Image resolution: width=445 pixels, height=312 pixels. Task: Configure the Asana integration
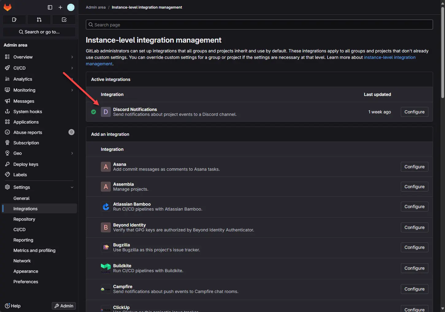click(414, 166)
